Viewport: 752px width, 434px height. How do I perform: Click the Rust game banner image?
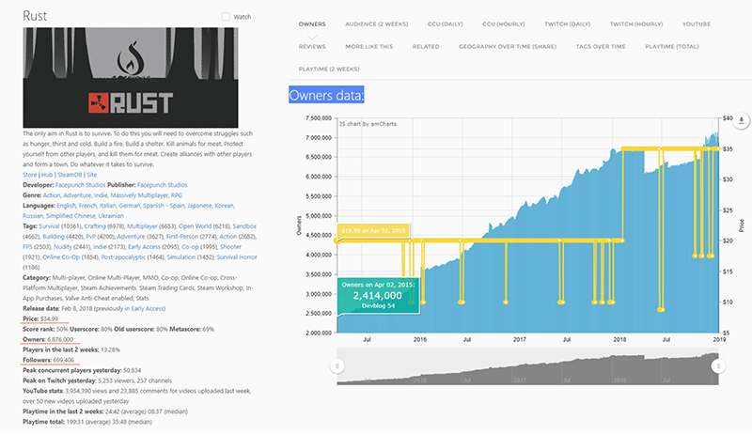pos(131,78)
